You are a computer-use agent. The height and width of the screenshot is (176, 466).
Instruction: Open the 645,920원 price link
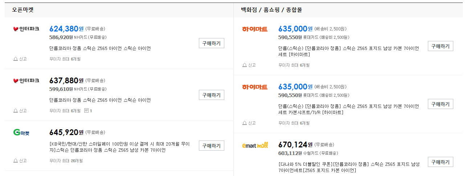coord(64,133)
